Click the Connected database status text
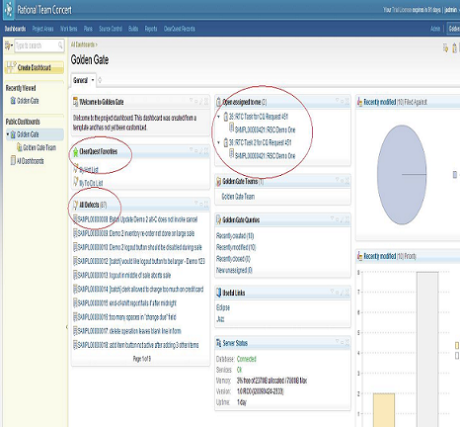 tap(247, 359)
